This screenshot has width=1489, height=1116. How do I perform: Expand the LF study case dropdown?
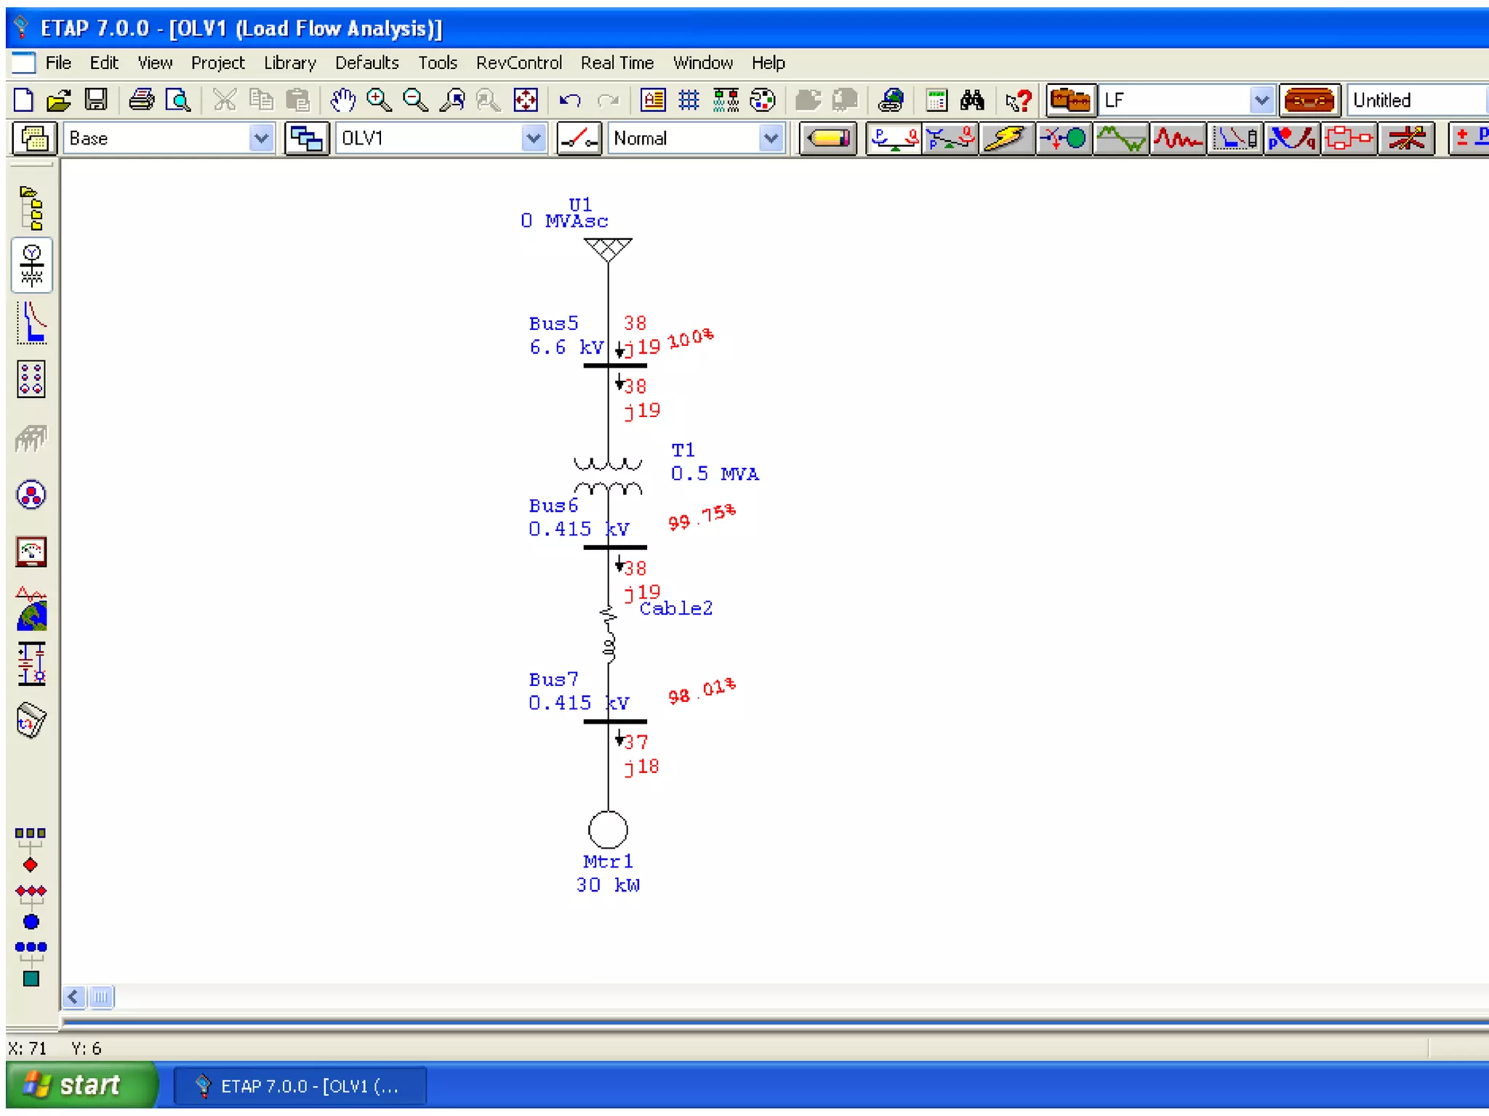[x=1261, y=100]
